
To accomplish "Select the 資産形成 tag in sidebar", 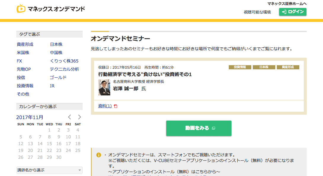I will (25, 44).
